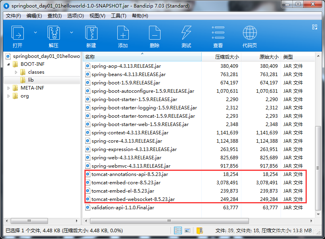Open the Tools (工具) menu
The image size is (325, 239).
click(119, 16)
